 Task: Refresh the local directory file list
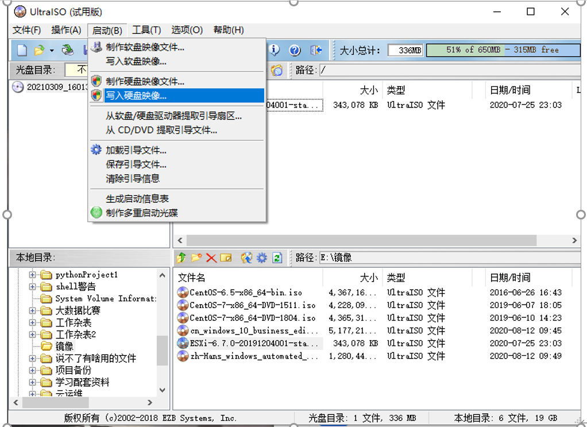(277, 258)
